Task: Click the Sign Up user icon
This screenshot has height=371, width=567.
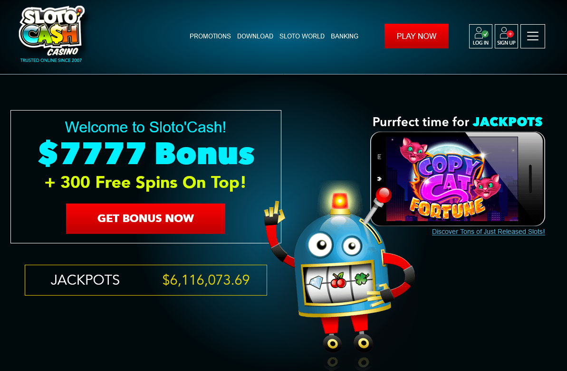Action: point(506,36)
